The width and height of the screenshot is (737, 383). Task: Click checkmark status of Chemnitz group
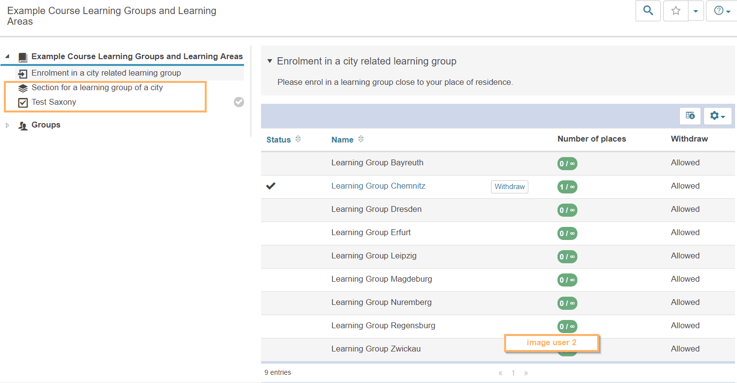coord(271,186)
